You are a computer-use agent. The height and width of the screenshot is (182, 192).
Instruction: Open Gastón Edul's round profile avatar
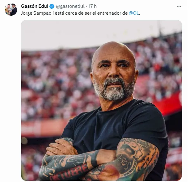[x=11, y=9]
